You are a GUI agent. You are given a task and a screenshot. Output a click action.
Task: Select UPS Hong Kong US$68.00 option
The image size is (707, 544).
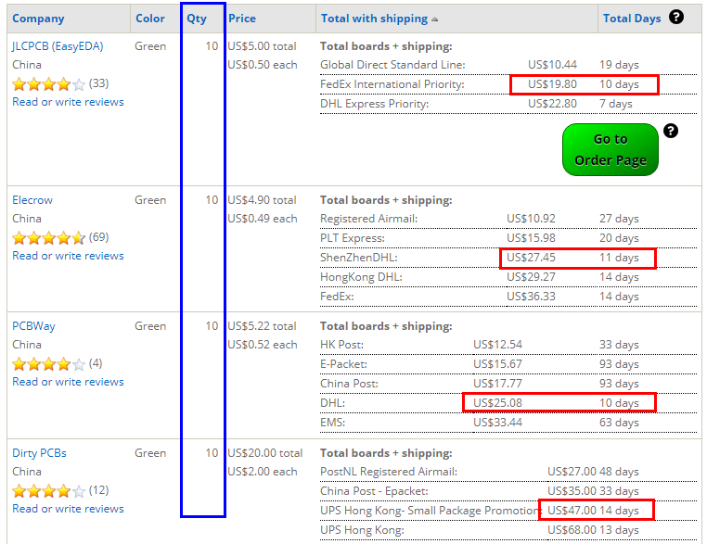(508, 530)
